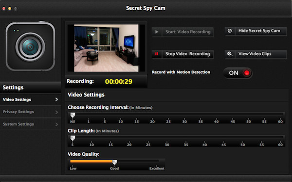Click the play icon on Start Video Recording
This screenshot has width=292, height=182.
(157, 32)
